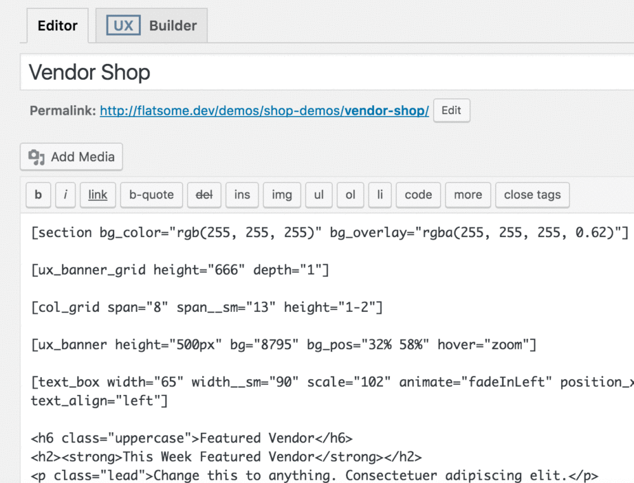Insert blockquote with b-quote button
The width and height of the screenshot is (634, 483).
tap(152, 195)
